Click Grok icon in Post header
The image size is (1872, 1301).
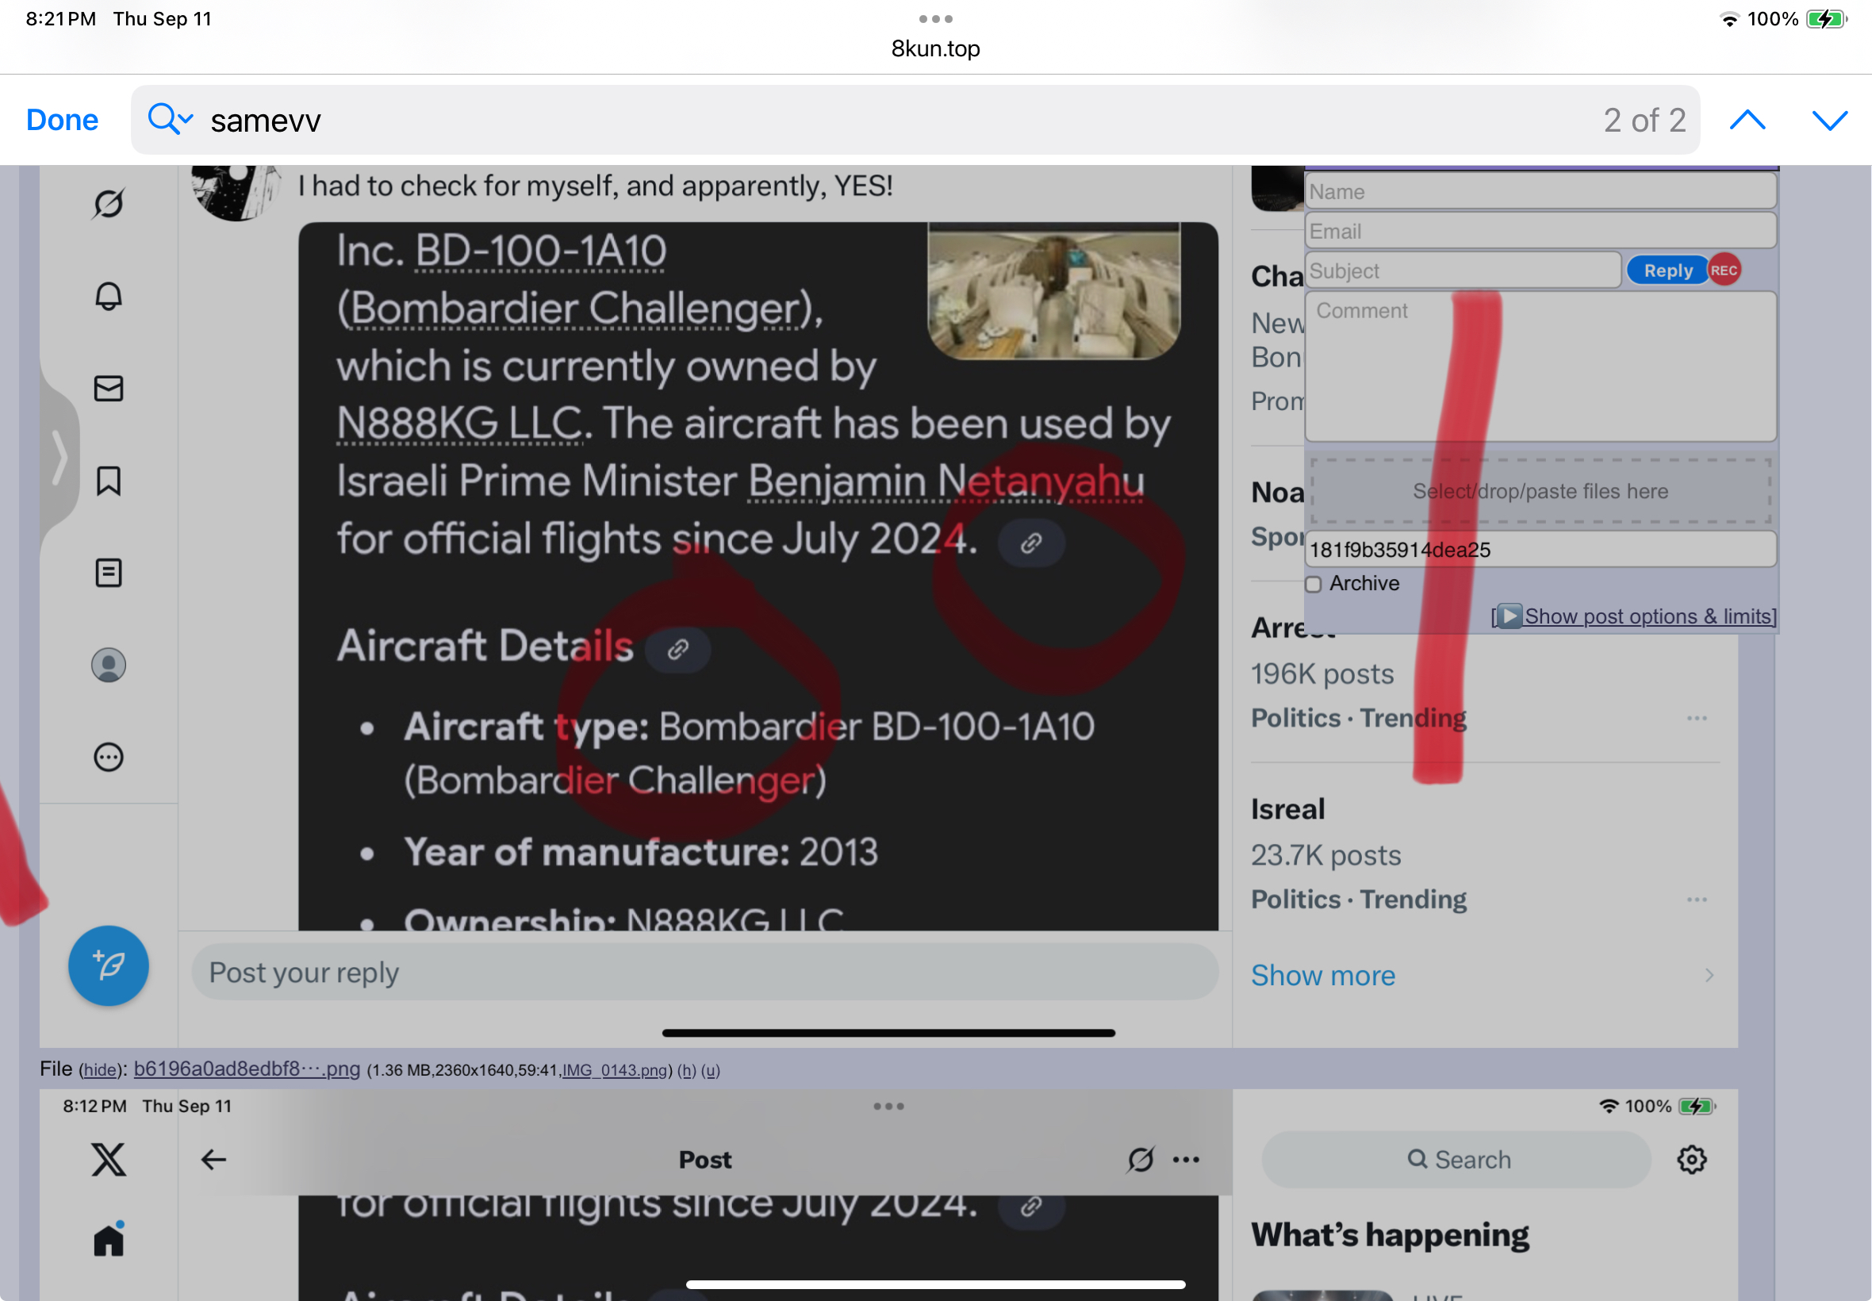[1140, 1159]
